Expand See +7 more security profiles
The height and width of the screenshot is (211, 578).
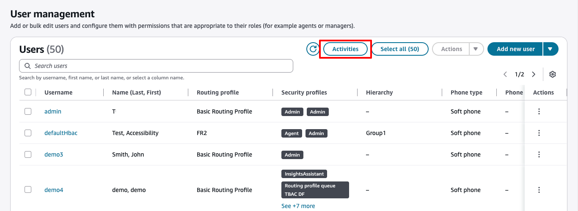[298, 206]
